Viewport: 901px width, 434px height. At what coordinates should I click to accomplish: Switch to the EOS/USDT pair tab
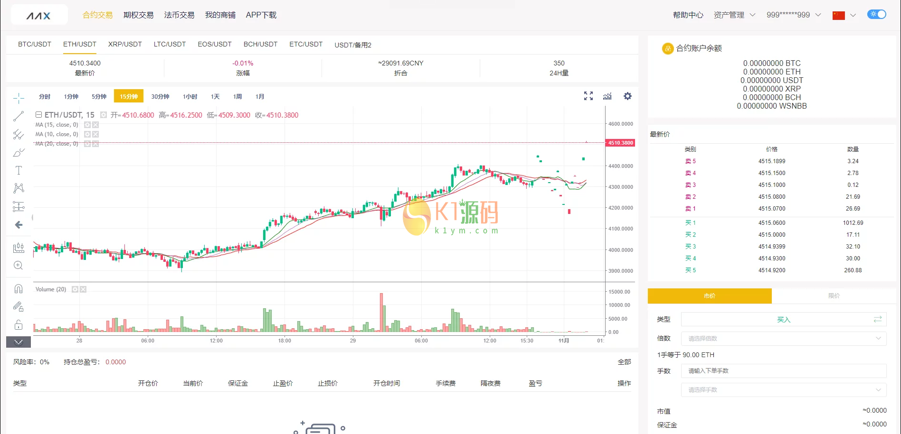[x=215, y=44]
